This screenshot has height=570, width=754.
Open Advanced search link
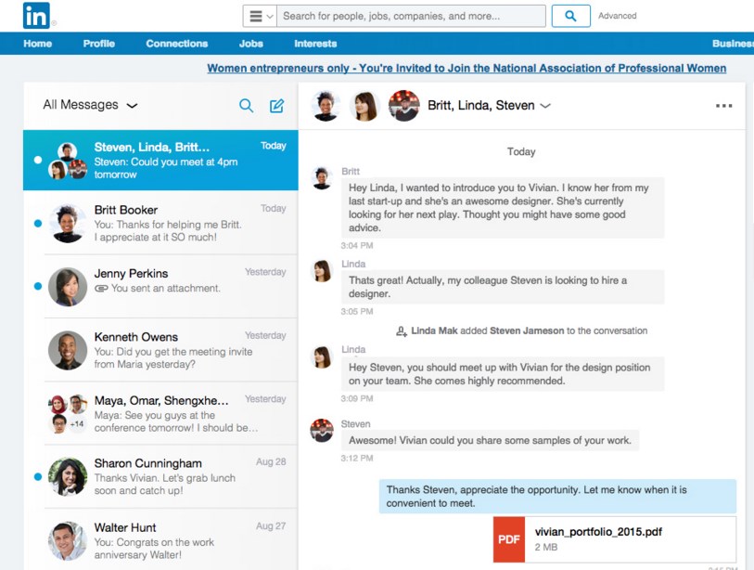(x=617, y=16)
